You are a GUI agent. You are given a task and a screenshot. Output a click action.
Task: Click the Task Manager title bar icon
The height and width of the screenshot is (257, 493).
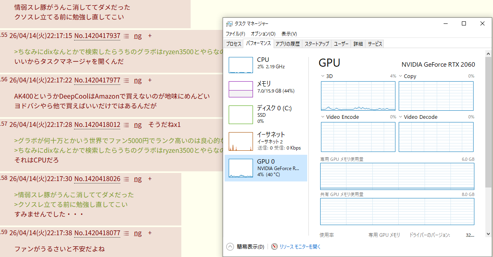tap(229, 24)
